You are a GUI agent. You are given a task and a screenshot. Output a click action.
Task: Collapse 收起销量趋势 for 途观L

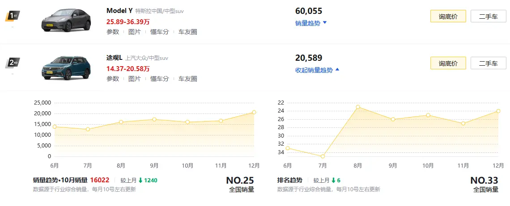(x=318, y=70)
